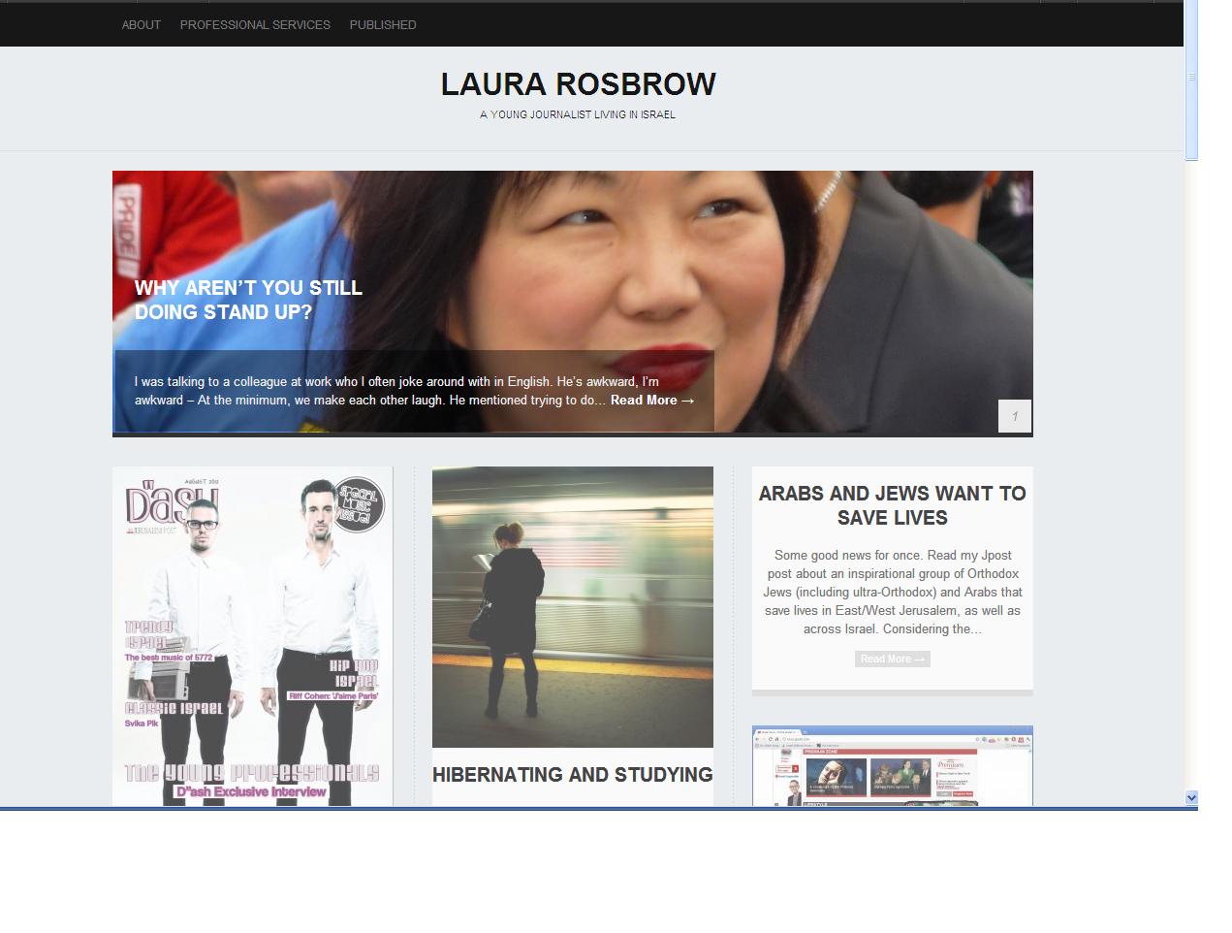1232x933 pixels.
Task: Click the Arabs and Jews post excerpt paragraph
Action: (x=892, y=592)
